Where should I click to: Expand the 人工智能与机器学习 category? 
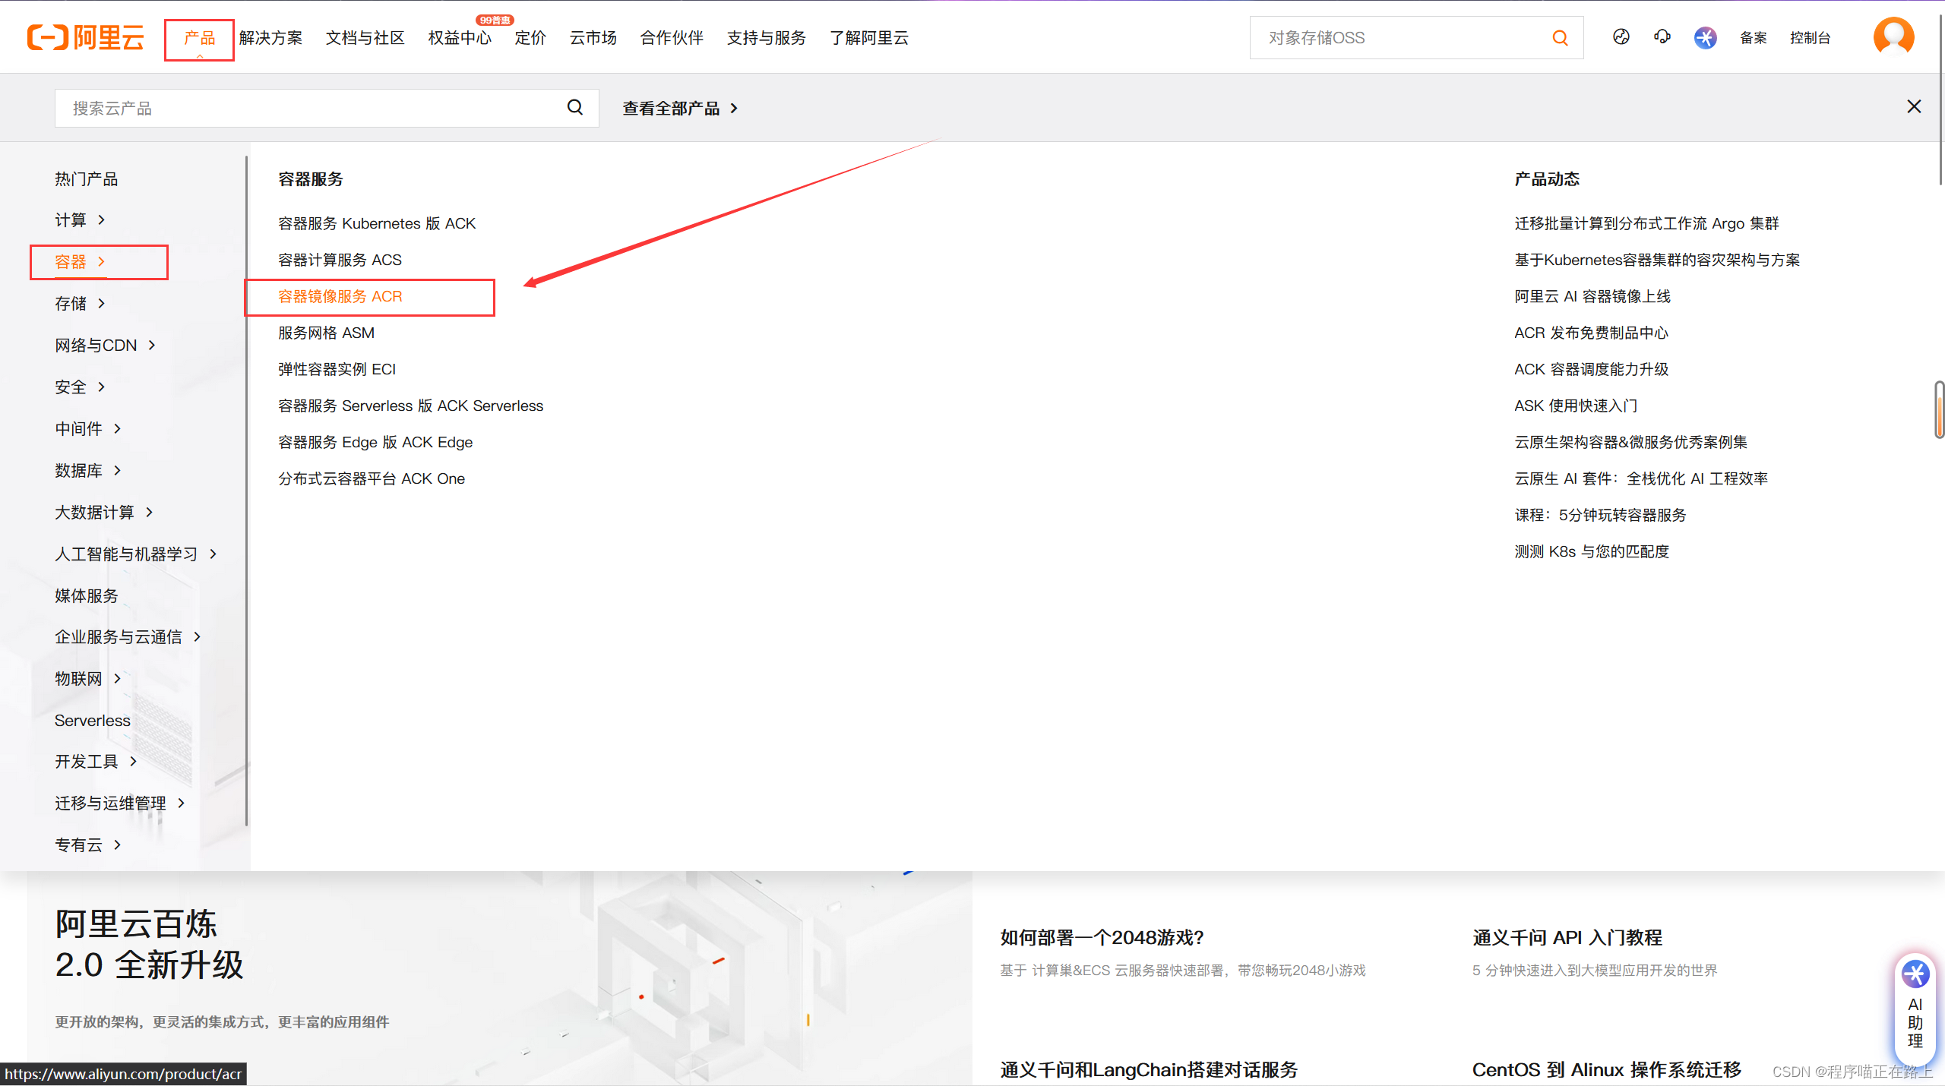tap(125, 554)
